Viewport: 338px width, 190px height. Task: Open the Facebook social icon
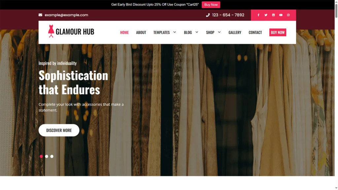258,15
